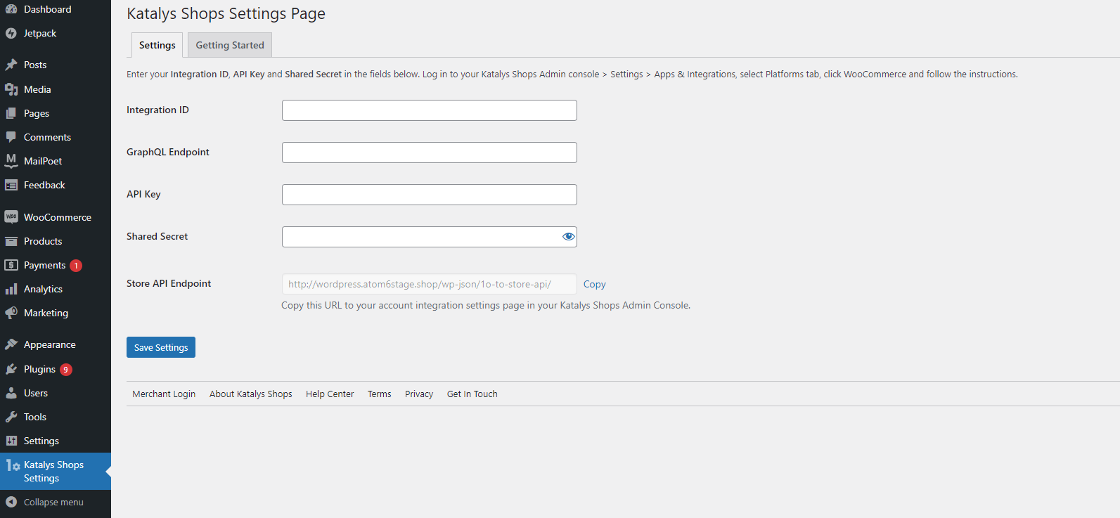Click the Save Settings button
The width and height of the screenshot is (1120, 518).
161,347
